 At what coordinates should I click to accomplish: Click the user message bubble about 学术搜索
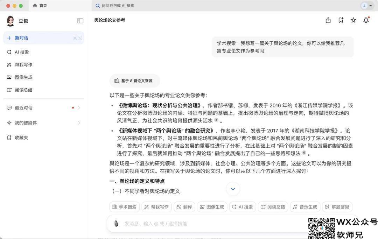click(x=282, y=47)
